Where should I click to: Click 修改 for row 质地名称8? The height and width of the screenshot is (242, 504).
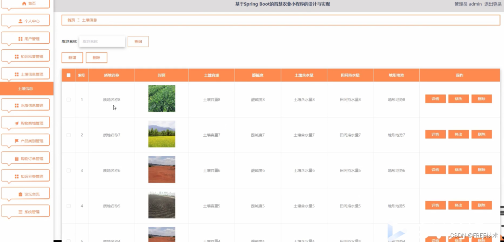[x=459, y=99]
